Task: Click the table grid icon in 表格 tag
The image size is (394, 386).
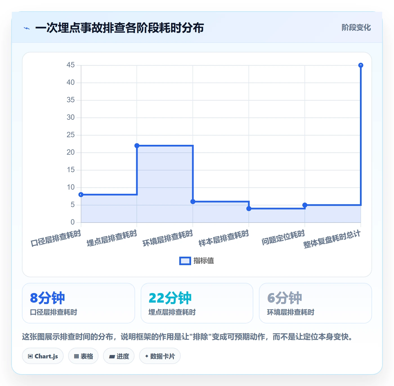Action: (76, 356)
